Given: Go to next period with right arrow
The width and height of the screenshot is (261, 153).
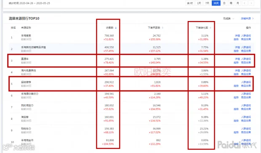Looking at the screenshot, I should tap(251, 3).
